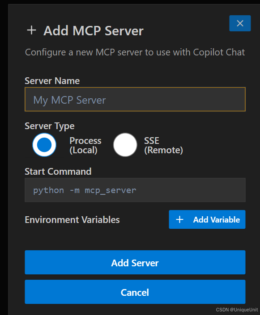This screenshot has height=315, width=260.
Task: Click the Cancel button
Action: coord(135,292)
